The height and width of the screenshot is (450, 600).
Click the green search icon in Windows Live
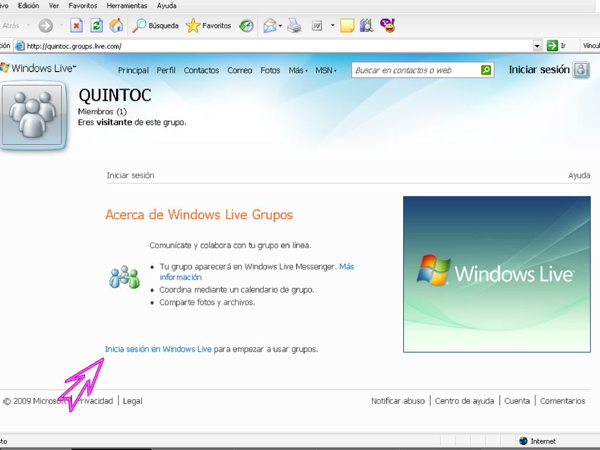pyautogui.click(x=486, y=70)
